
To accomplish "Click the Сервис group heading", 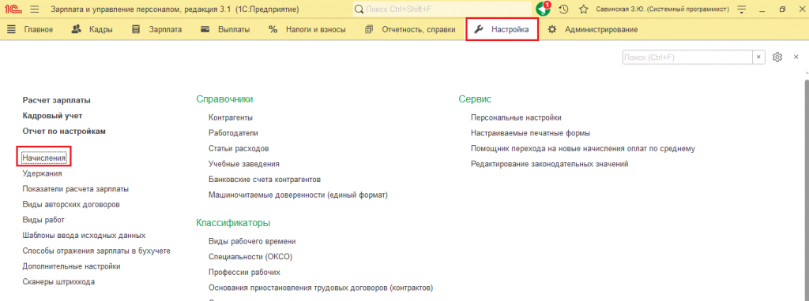I will pyautogui.click(x=475, y=98).
